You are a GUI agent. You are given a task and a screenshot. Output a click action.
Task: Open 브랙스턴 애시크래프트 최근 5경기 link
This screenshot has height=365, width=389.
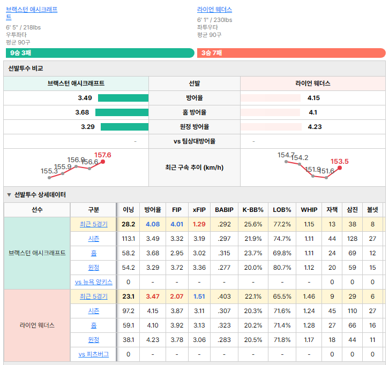coord(94,224)
